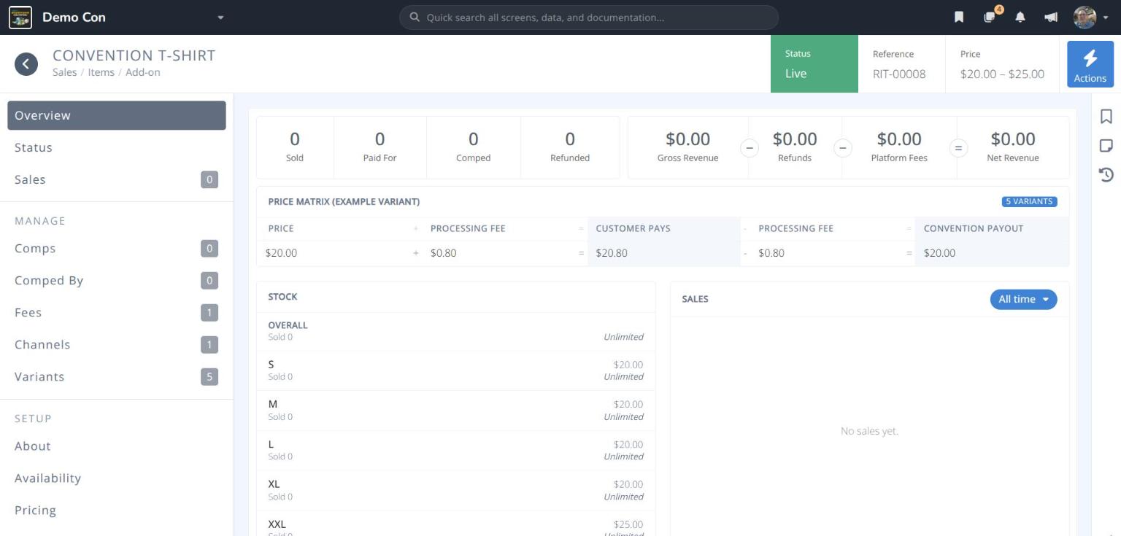The width and height of the screenshot is (1121, 536).
Task: Click the Demo Con logo icon
Action: click(20, 18)
